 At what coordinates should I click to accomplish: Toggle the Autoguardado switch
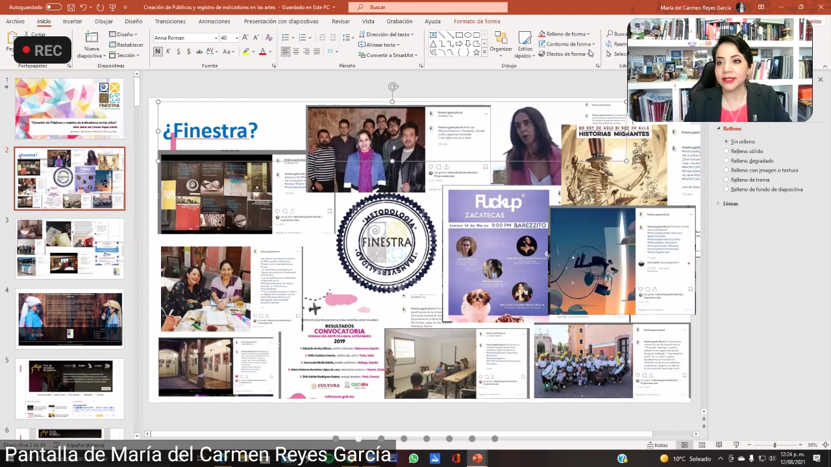[x=53, y=7]
